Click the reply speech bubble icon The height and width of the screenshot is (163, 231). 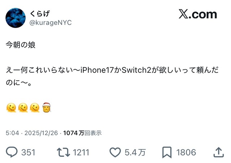pos(12,152)
